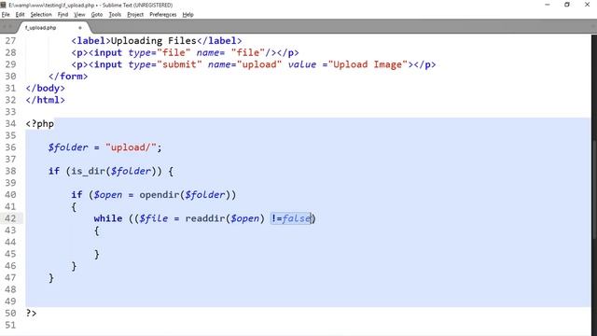
Task: Click the is_dir function call
Action: tap(88, 171)
